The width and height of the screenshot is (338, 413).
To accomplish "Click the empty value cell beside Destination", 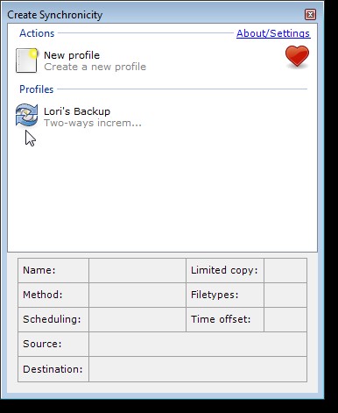I will [198, 369].
